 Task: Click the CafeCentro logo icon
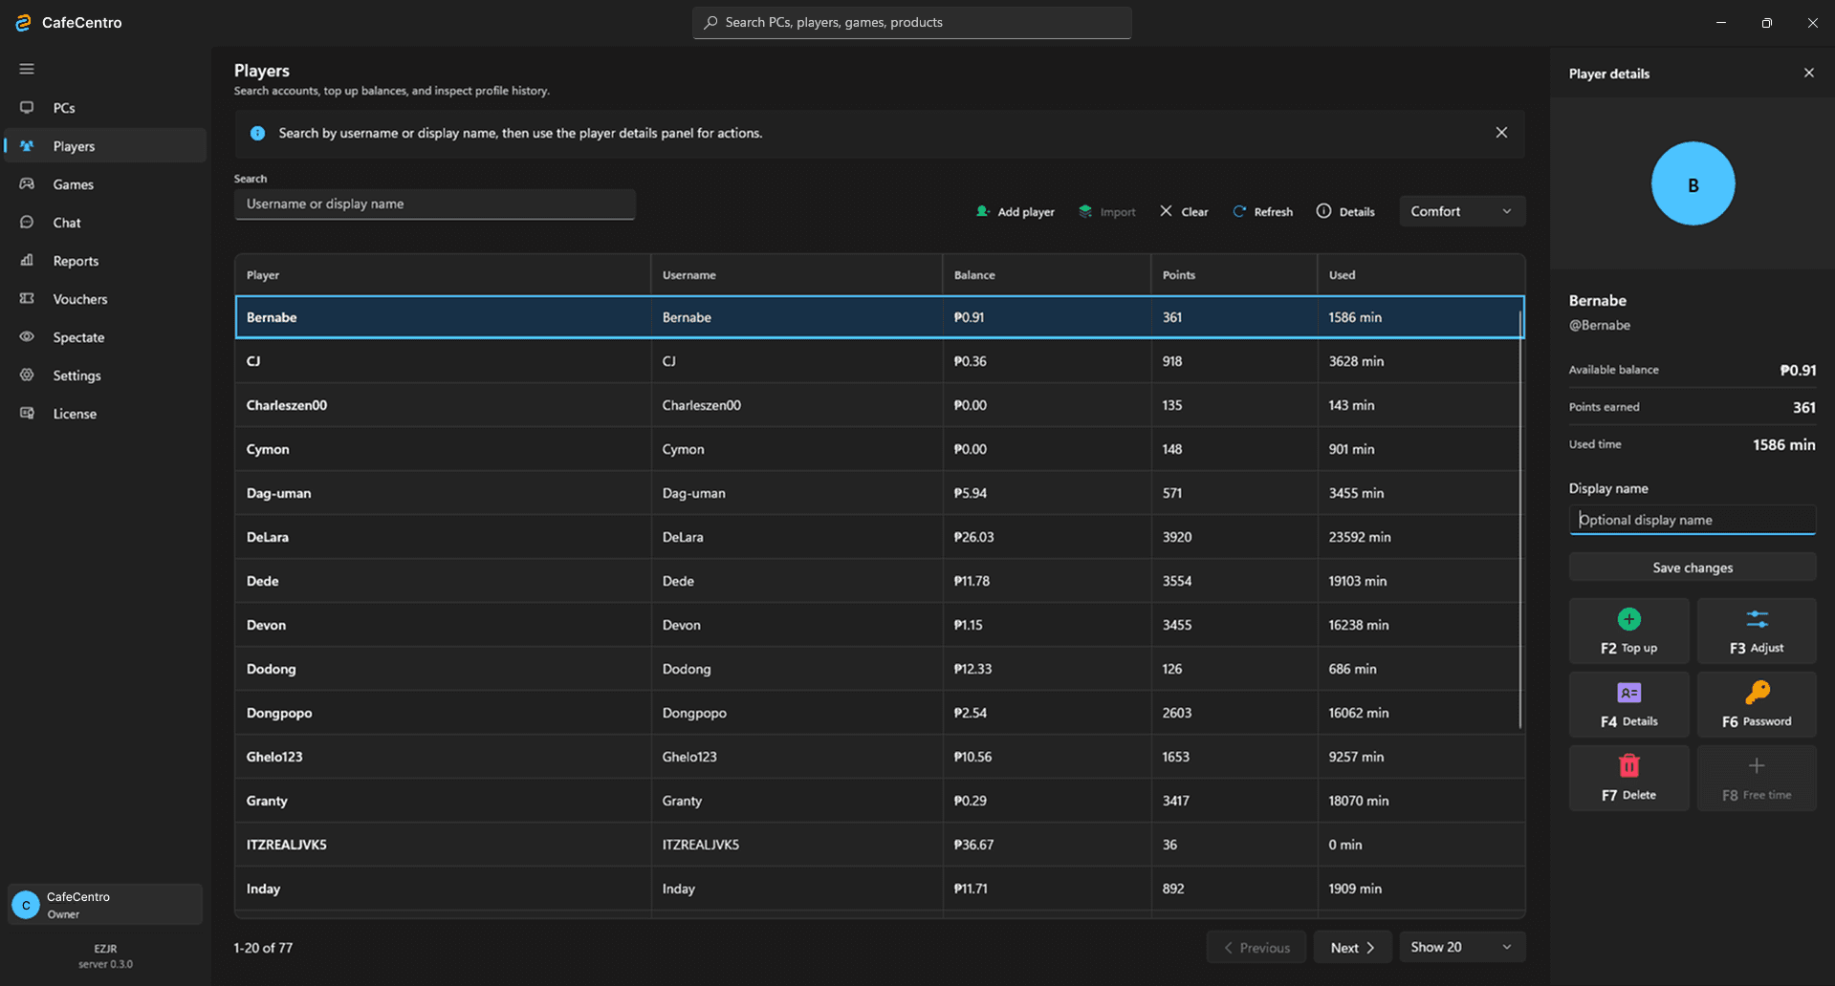(23, 22)
